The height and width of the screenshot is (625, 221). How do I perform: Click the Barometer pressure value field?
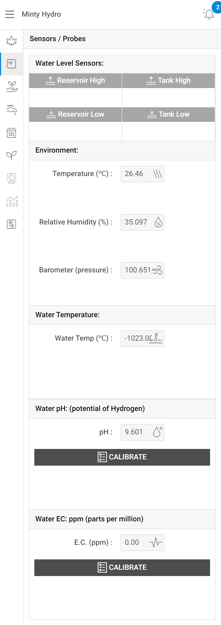142,270
